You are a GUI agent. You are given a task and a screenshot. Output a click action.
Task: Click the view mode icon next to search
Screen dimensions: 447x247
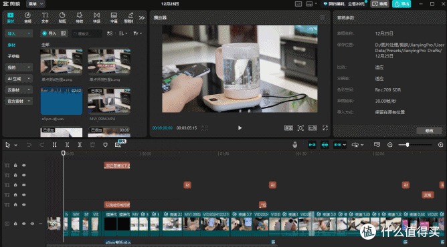tap(110, 33)
